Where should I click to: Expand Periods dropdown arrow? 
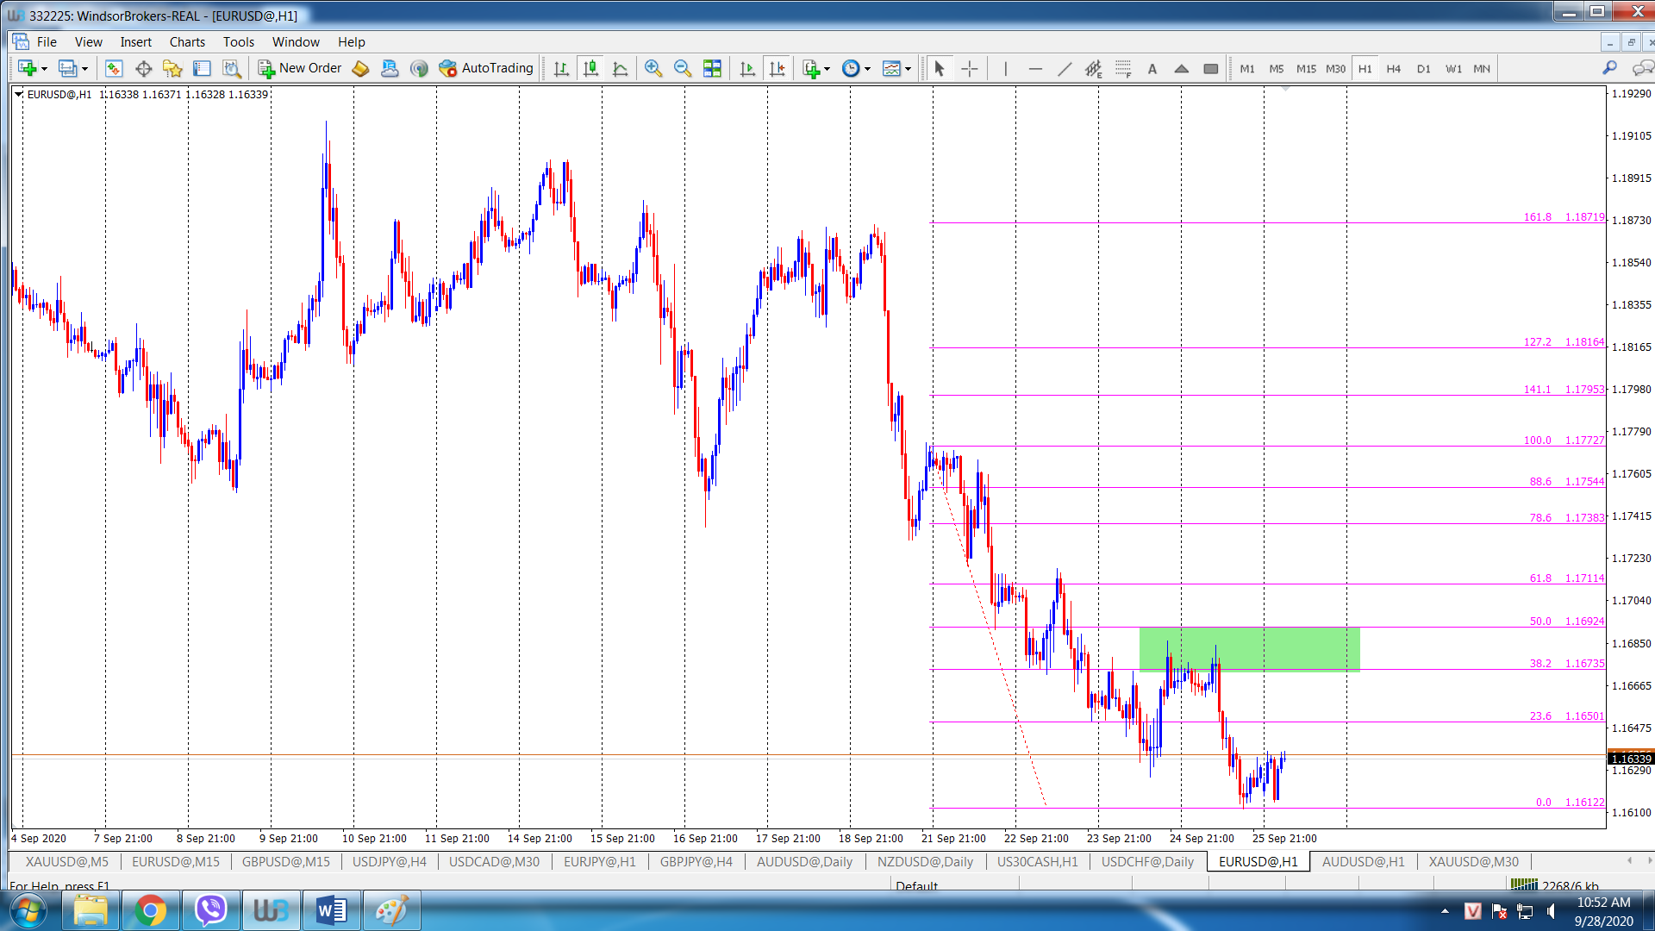[868, 69]
